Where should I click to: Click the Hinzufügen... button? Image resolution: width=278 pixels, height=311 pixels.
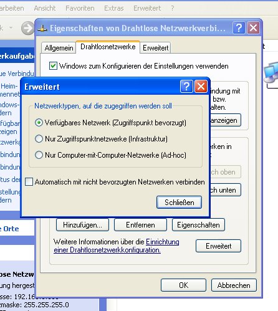click(82, 225)
